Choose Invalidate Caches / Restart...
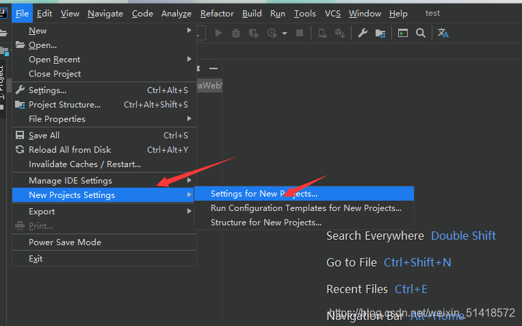This screenshot has height=326, width=522. coord(104,164)
